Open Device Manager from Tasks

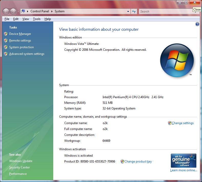(x=20, y=34)
